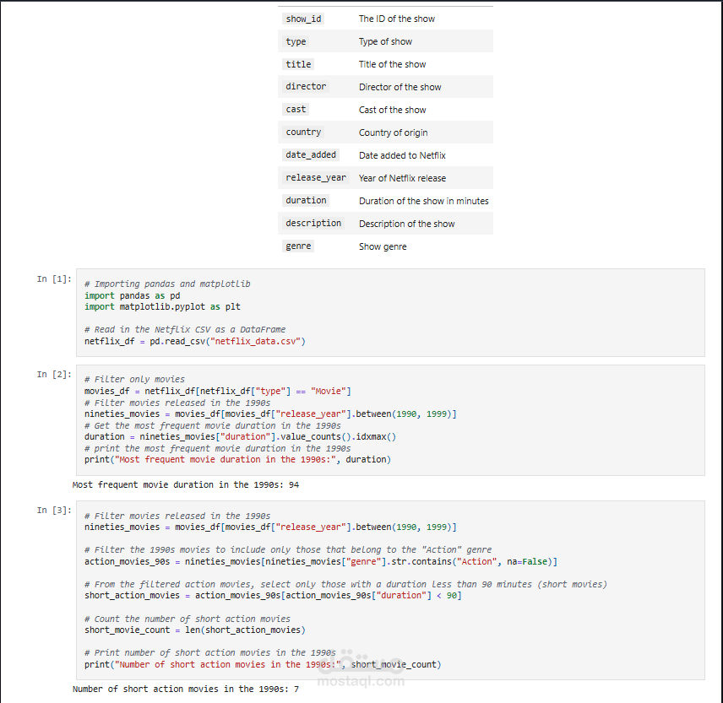The width and height of the screenshot is (723, 703).
Task: Click 'Year of Netflix release' description
Action: point(402,178)
